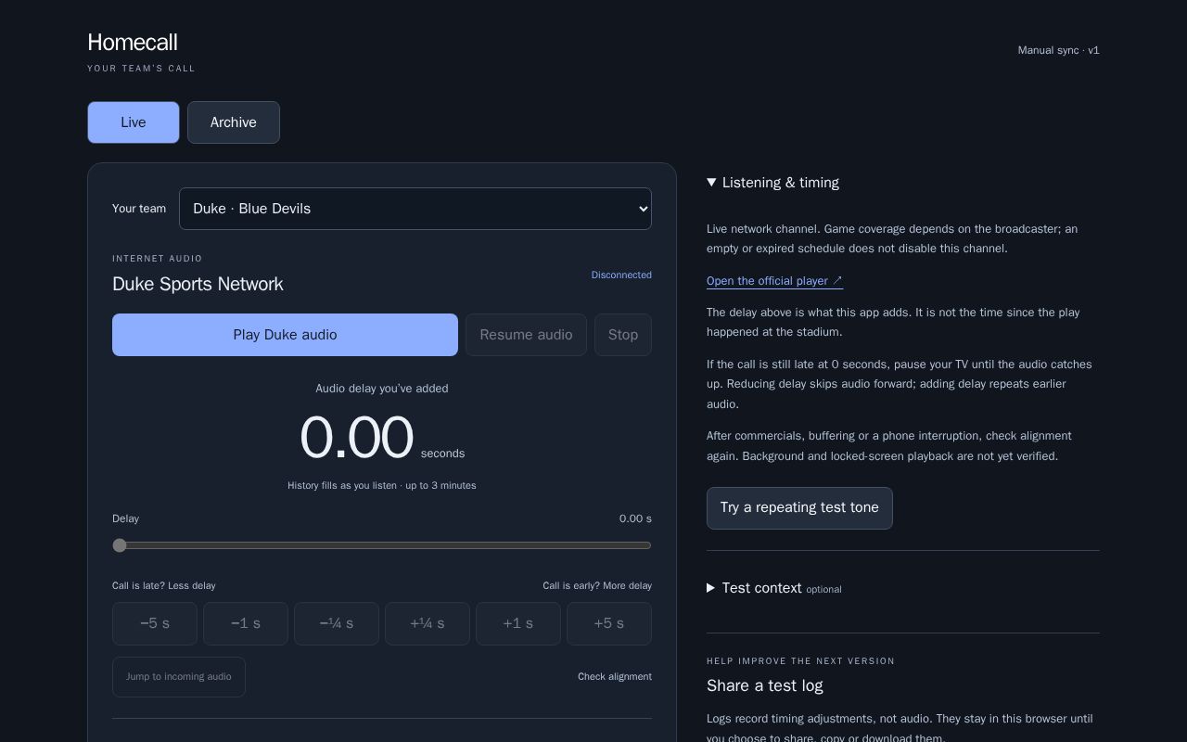Reduce delay by 1 second
Image resolution: width=1187 pixels, height=742 pixels.
[246, 623]
